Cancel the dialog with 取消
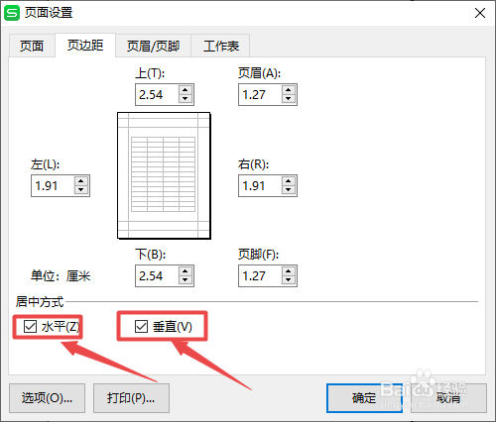Screen dimensions: 496x422 click(x=448, y=398)
